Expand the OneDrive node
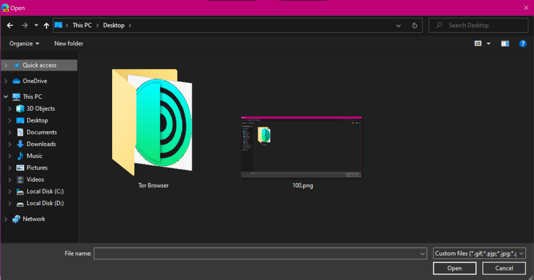Image resolution: width=534 pixels, height=280 pixels. coord(6,81)
